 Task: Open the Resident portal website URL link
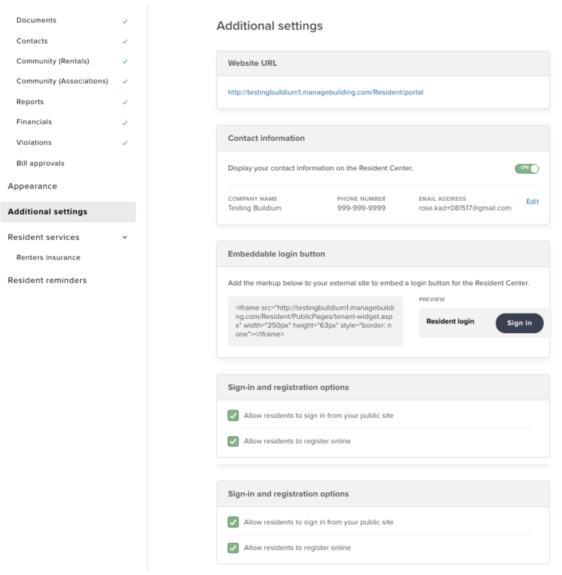[325, 93]
